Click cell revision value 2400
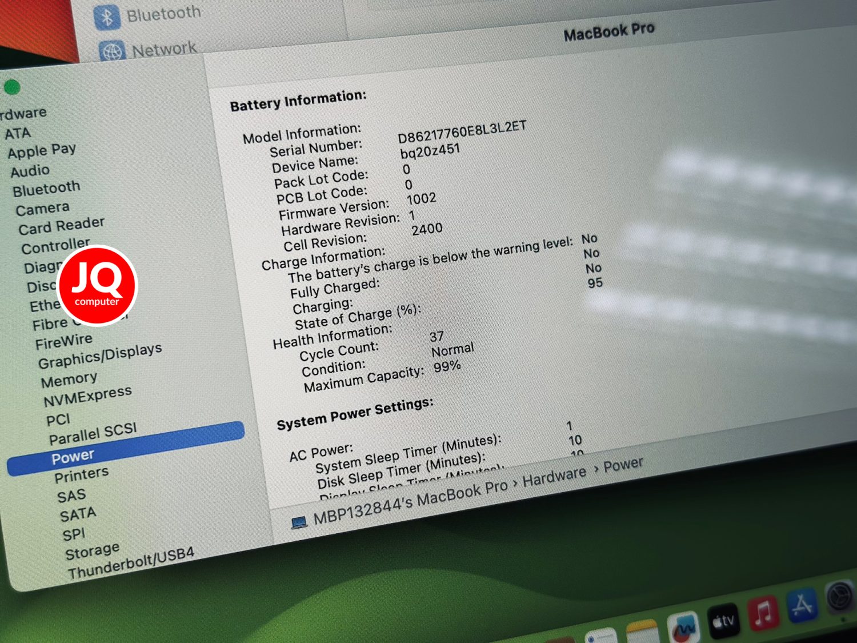The height and width of the screenshot is (643, 857). tap(427, 230)
